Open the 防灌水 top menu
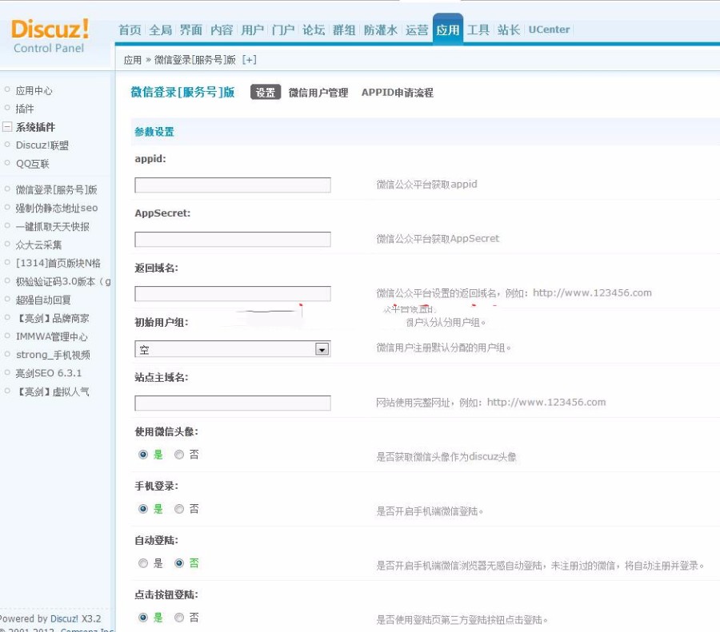This screenshot has height=632, width=720. click(380, 30)
